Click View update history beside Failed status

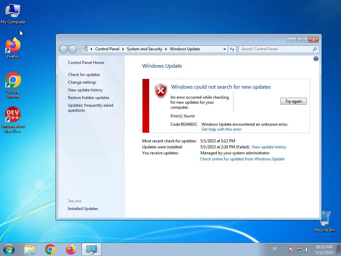pyautogui.click(x=269, y=147)
